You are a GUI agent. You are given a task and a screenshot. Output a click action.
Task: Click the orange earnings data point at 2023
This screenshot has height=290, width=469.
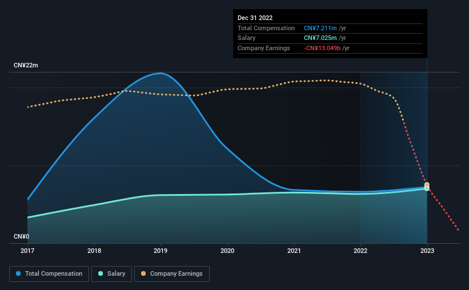tap(427, 185)
